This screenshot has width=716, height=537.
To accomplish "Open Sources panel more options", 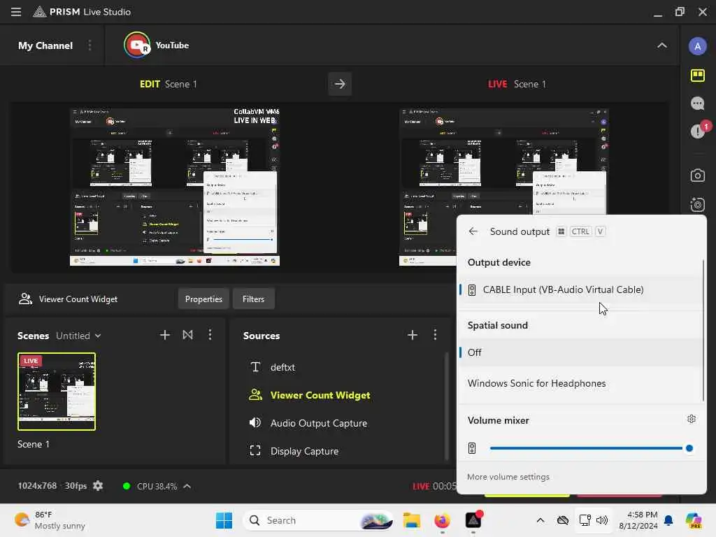I will (x=435, y=335).
